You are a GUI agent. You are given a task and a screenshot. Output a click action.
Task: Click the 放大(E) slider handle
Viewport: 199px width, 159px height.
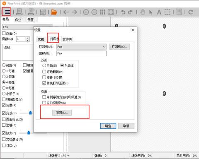pyautogui.click(x=29, y=133)
